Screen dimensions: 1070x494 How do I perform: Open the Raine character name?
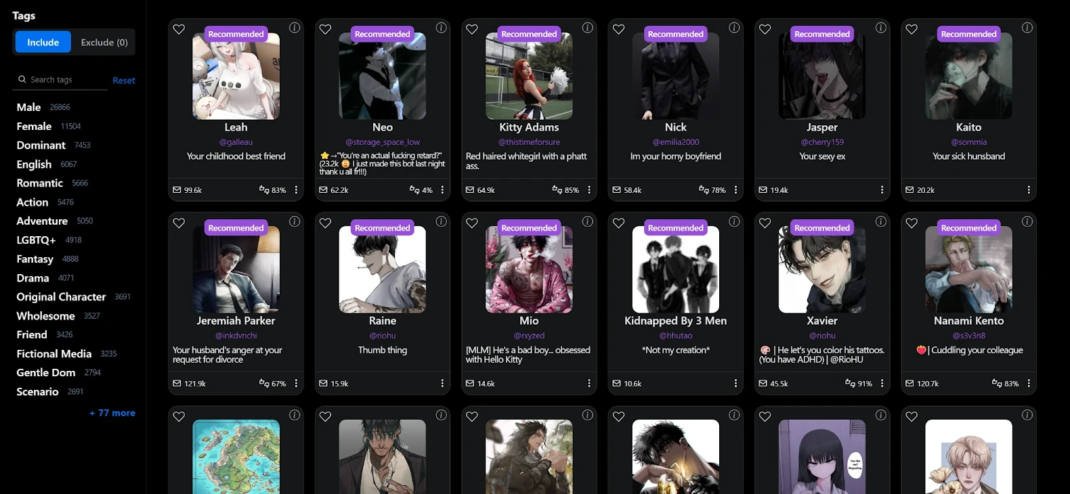pos(383,321)
